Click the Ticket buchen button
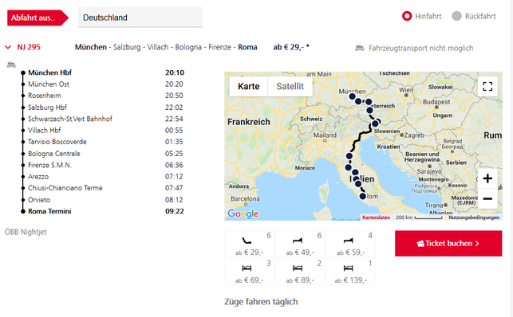513x317 pixels. [x=448, y=243]
